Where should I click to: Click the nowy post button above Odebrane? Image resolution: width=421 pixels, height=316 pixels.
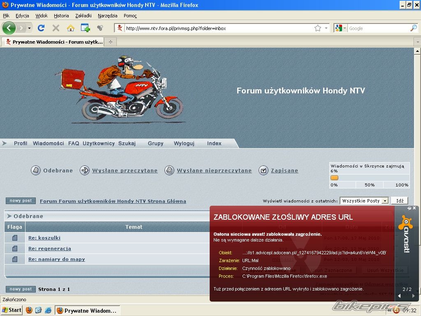coord(21,201)
